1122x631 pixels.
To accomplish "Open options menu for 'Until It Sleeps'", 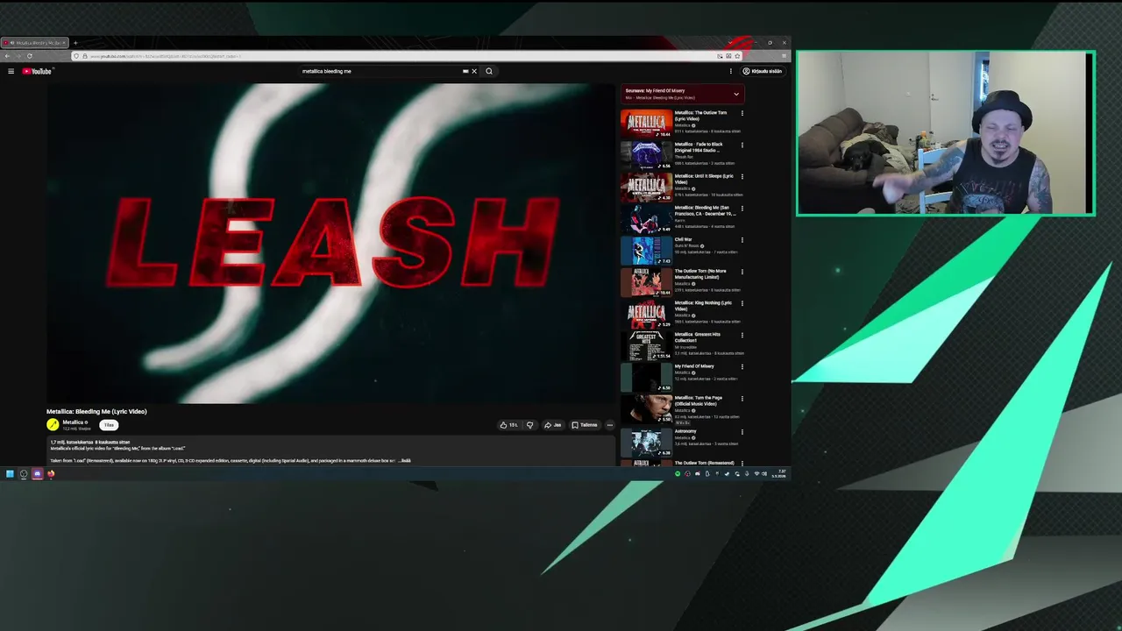I will click(x=742, y=176).
